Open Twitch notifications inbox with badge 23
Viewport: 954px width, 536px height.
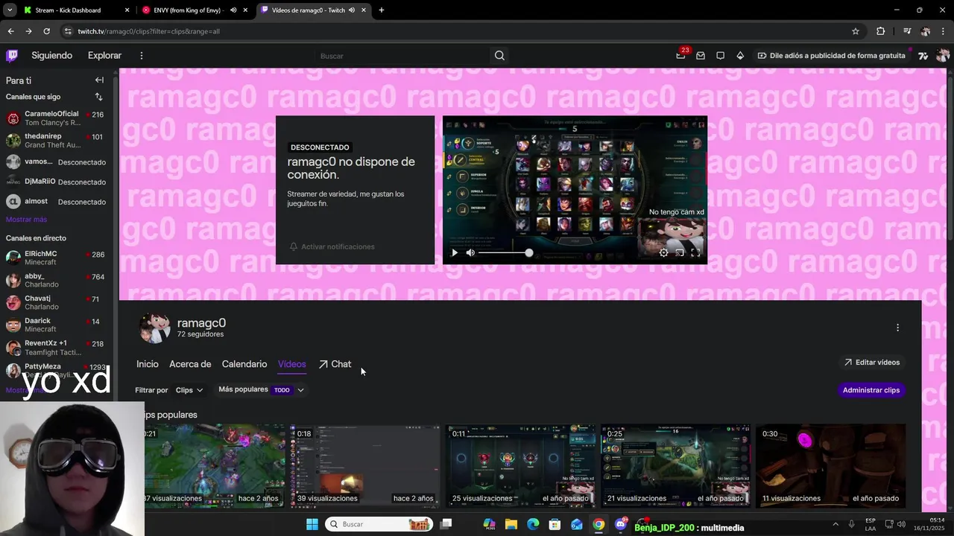coord(680,55)
